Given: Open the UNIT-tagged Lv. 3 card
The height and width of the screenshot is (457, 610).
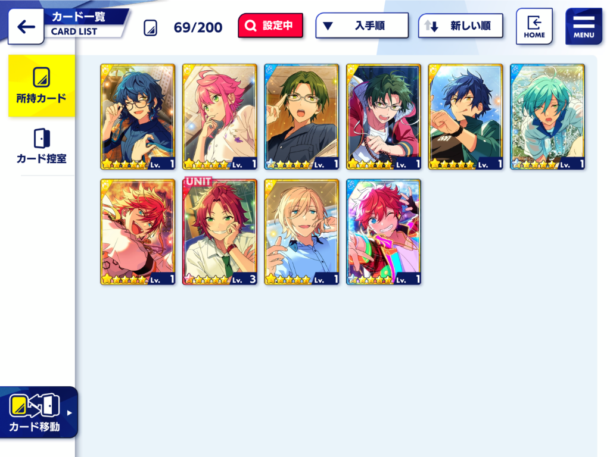Looking at the screenshot, I should [220, 232].
